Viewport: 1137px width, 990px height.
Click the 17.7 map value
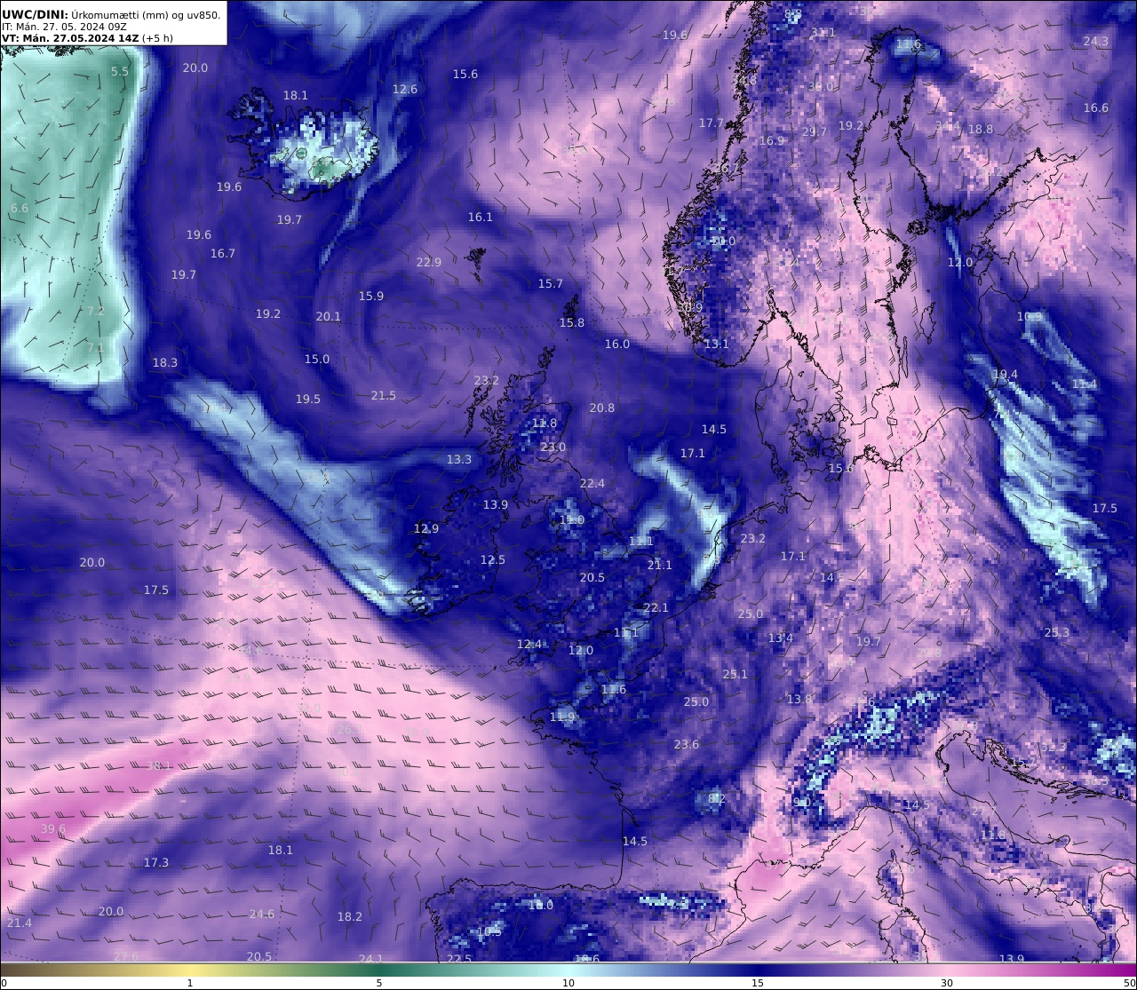click(x=712, y=123)
